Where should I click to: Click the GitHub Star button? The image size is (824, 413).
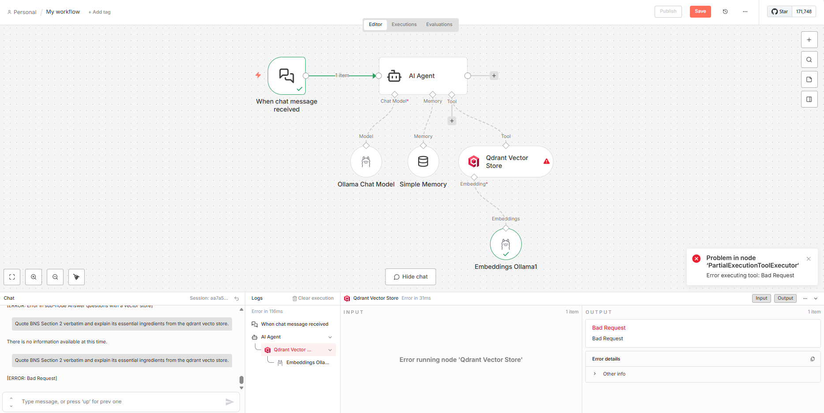pos(780,11)
